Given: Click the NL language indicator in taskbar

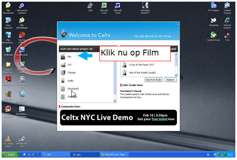Looking at the screenshot, I should point(208,155).
